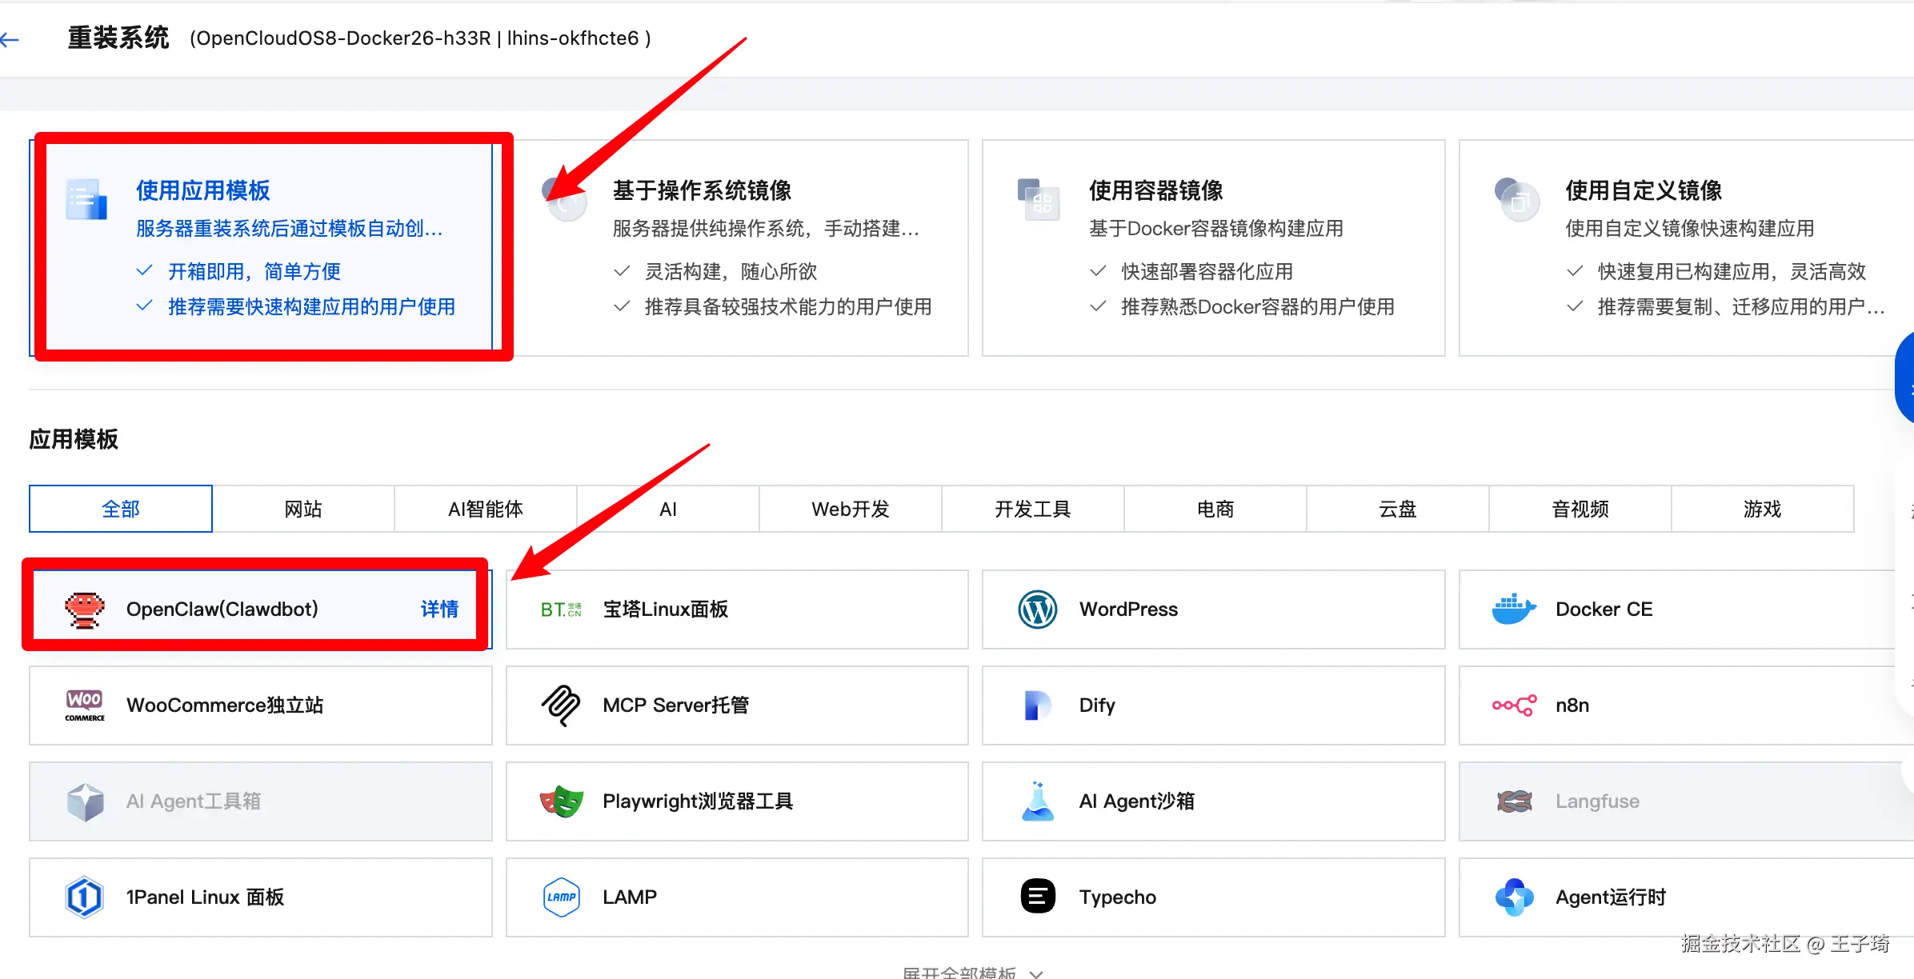The width and height of the screenshot is (1914, 979).
Task: Select the AI Agent沙箱 template card
Action: 1212,801
